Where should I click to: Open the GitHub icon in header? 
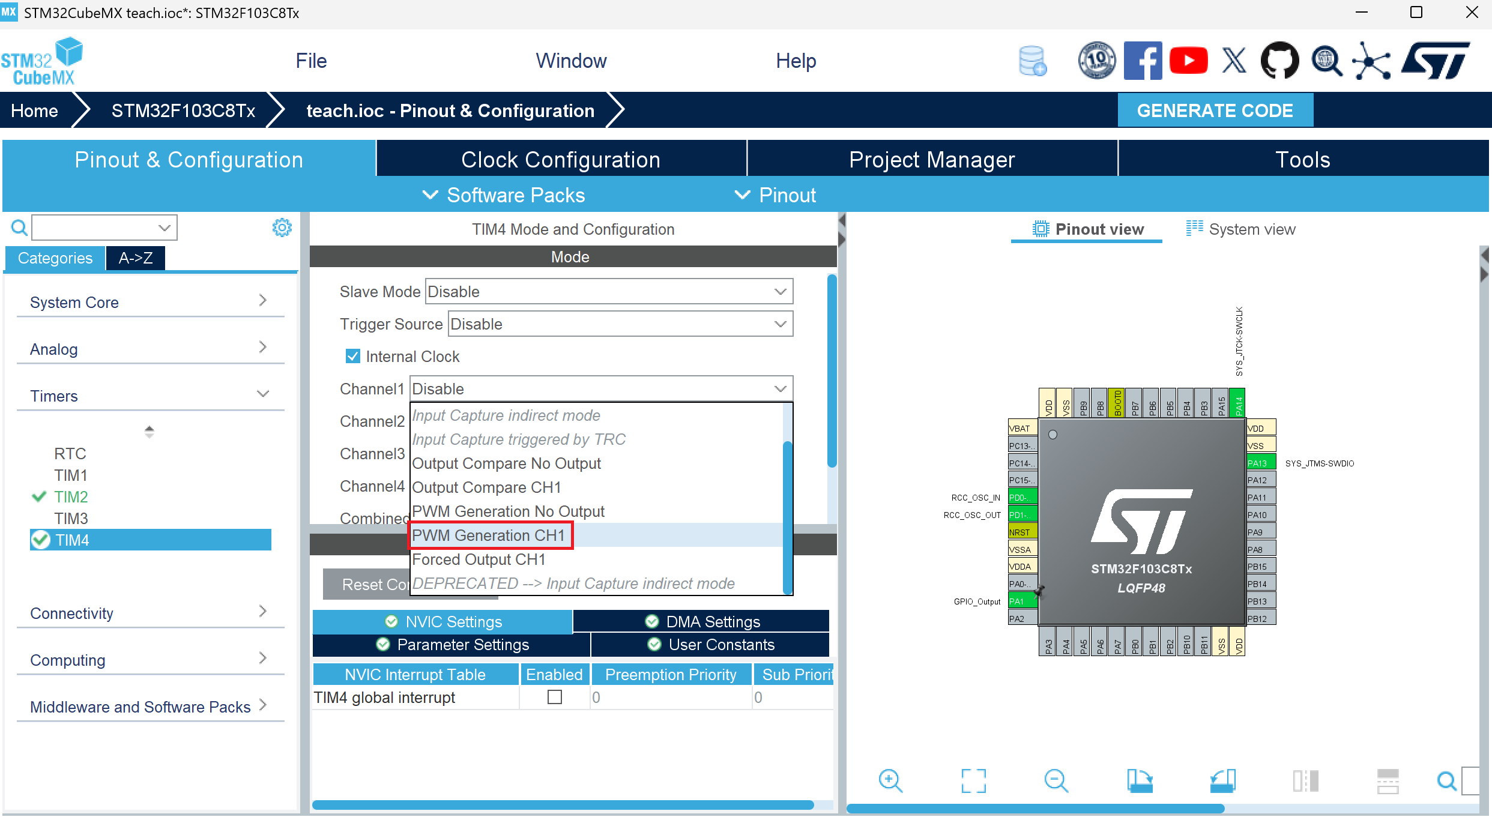pos(1279,61)
